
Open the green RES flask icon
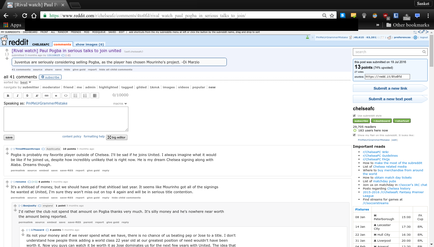pos(308,38)
